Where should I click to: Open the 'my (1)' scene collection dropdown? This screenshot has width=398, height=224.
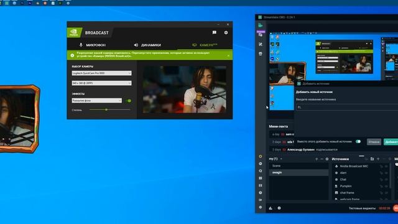point(275,159)
